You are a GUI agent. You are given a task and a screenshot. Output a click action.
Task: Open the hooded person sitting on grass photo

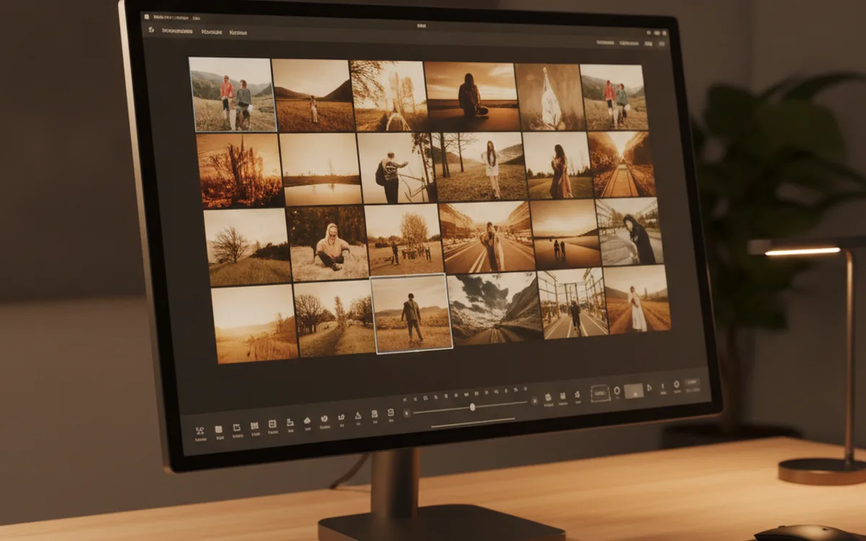(327, 244)
